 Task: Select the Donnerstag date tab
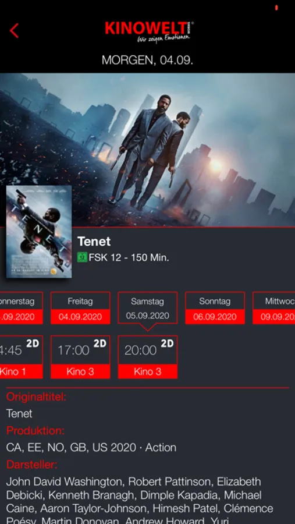(x=22, y=308)
